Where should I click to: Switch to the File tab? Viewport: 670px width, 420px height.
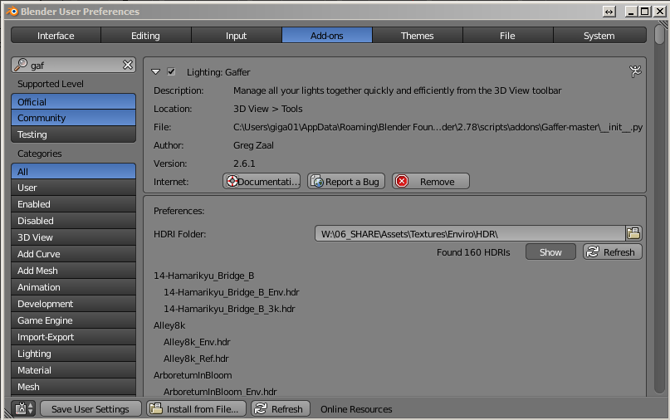[507, 36]
